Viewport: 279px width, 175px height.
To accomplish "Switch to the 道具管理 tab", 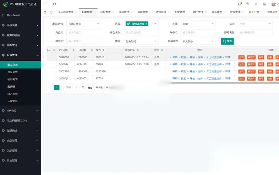I will (143, 12).
